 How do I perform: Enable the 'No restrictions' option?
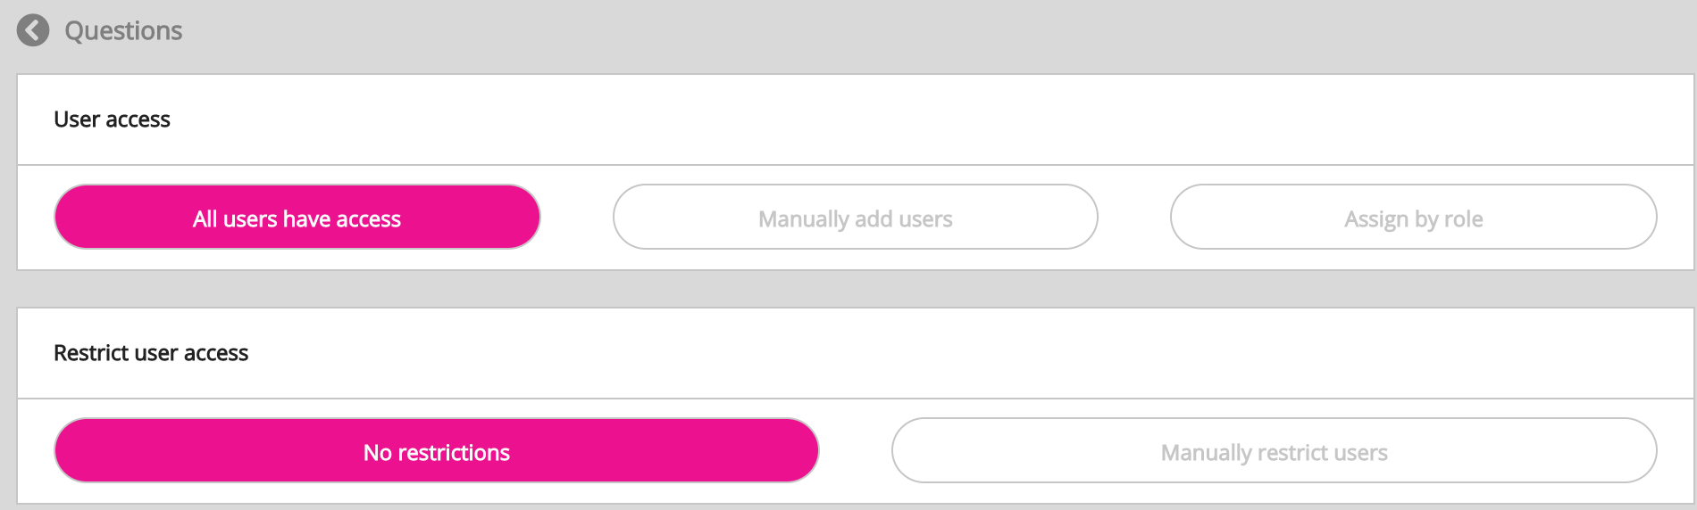coord(436,451)
